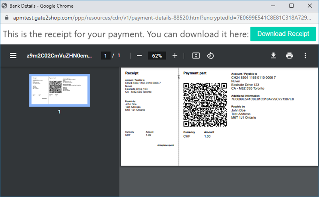Click the 'Additional information' label
319x197 pixels.
point(245,96)
